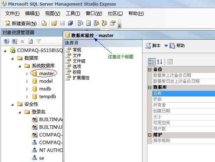Screen dimensions: 215x162
Task: Open the 工具(T) menu
Action: click(73, 13)
